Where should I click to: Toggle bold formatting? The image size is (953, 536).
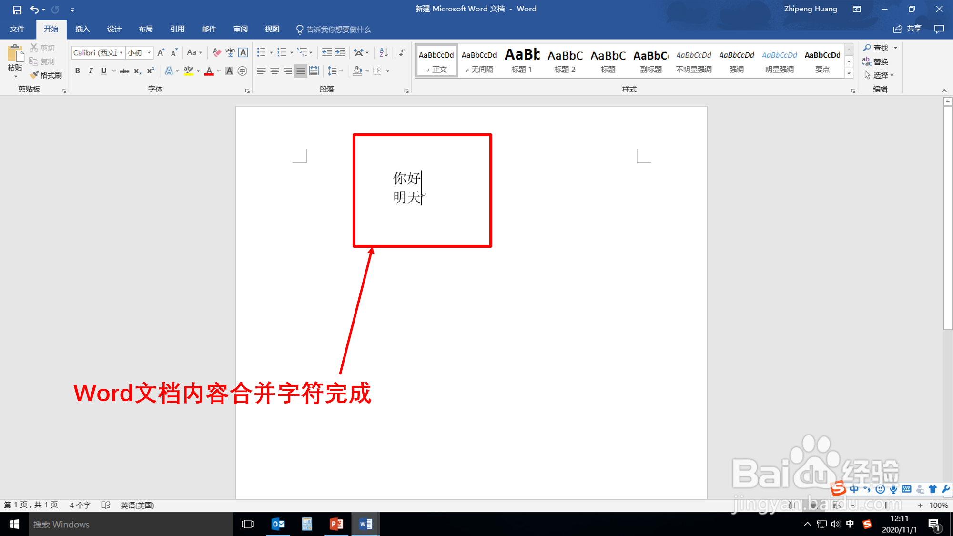tap(77, 71)
